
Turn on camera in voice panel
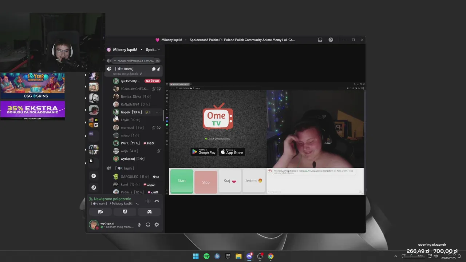tap(100, 212)
